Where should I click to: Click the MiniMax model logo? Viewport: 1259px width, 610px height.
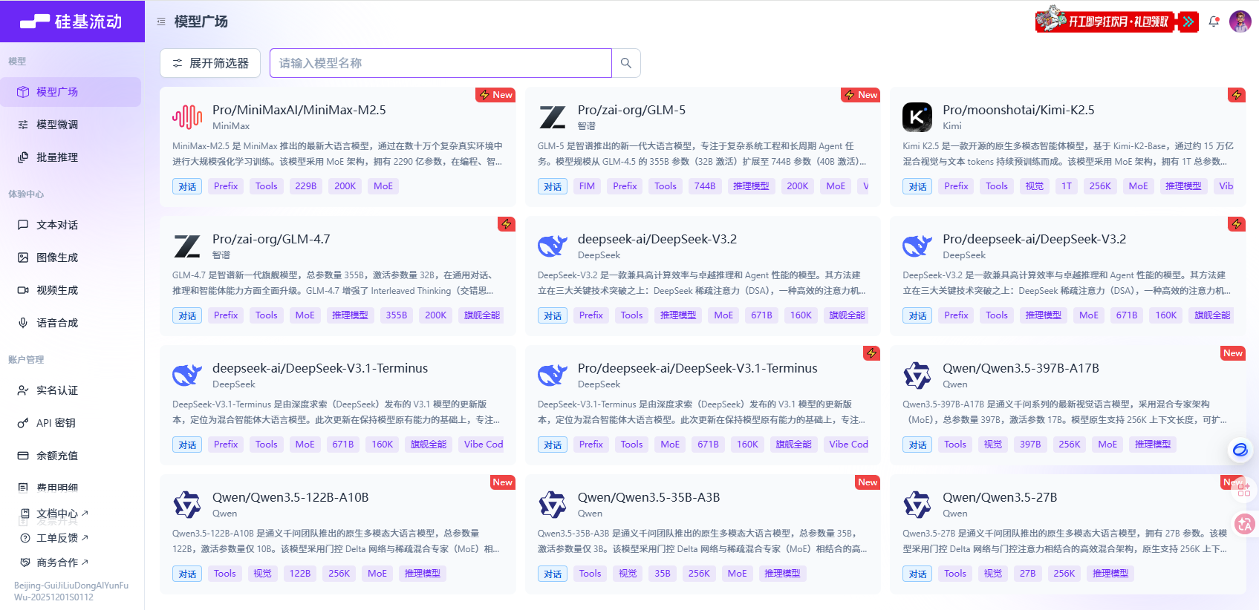(x=187, y=117)
